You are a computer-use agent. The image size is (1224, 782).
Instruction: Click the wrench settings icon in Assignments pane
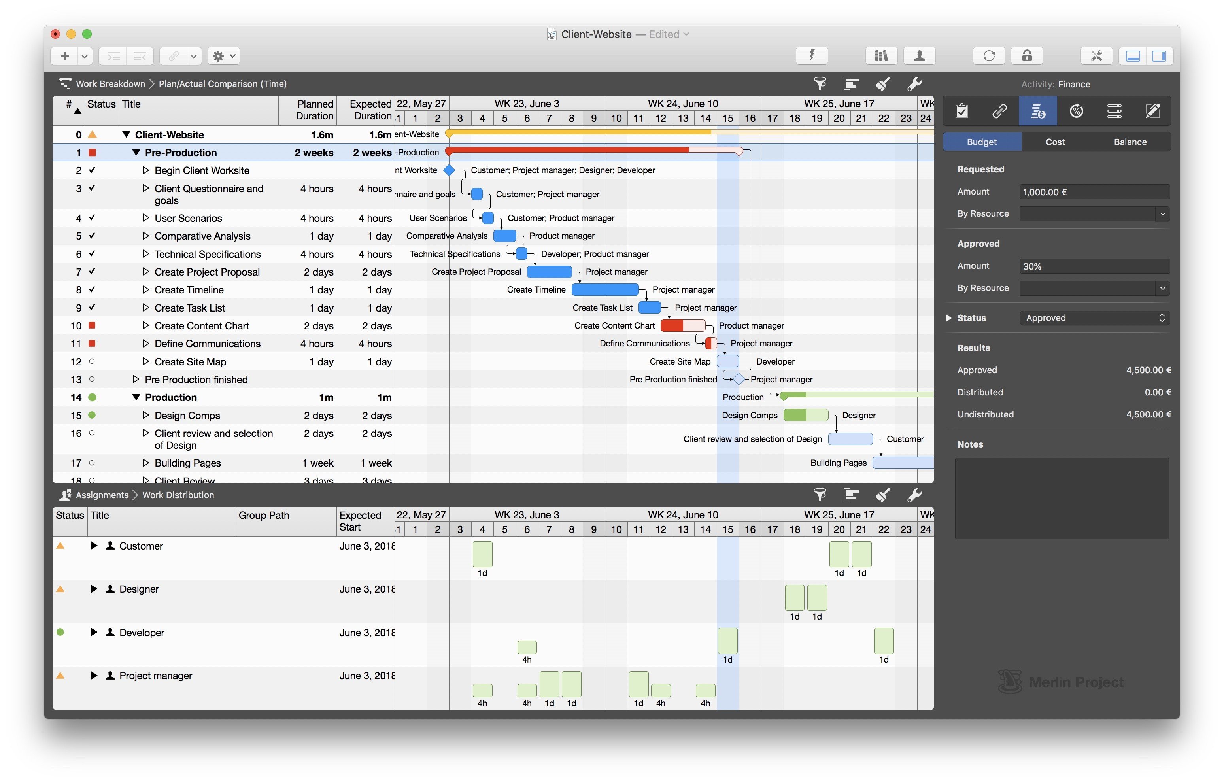click(x=914, y=495)
